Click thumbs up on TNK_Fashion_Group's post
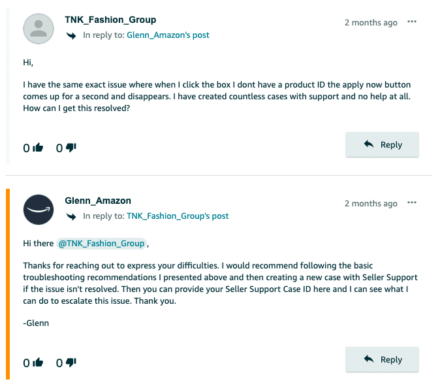The height and width of the screenshot is (388, 440). (x=38, y=148)
